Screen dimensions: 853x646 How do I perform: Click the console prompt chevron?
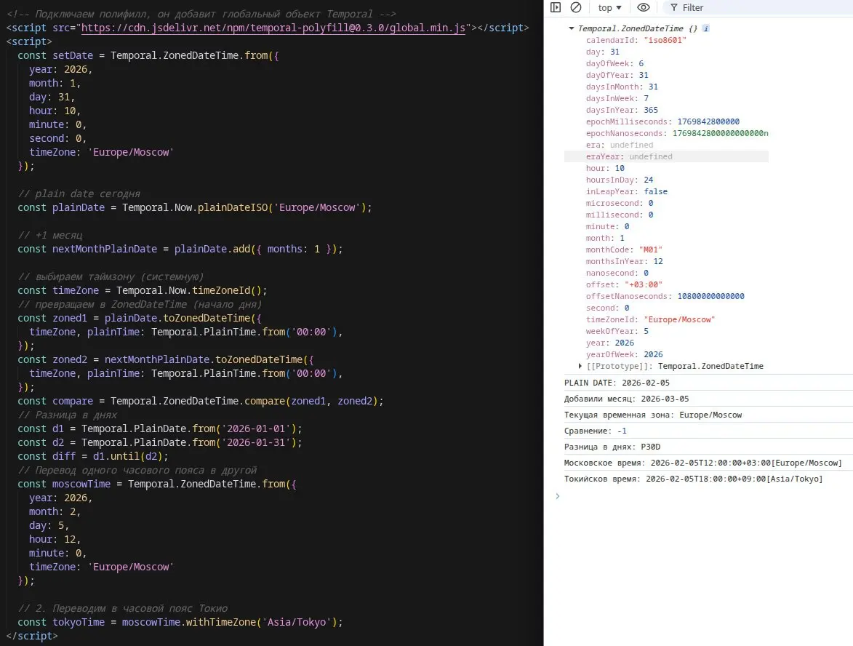[x=558, y=496]
